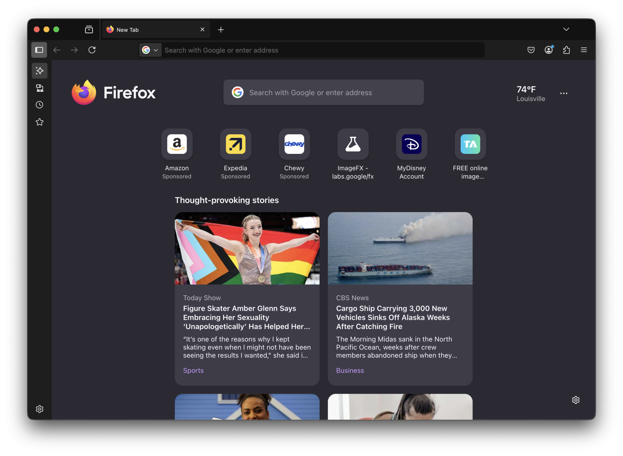Click the Morning Midas story description
Viewport: 623px width, 456px height.
pos(397,347)
